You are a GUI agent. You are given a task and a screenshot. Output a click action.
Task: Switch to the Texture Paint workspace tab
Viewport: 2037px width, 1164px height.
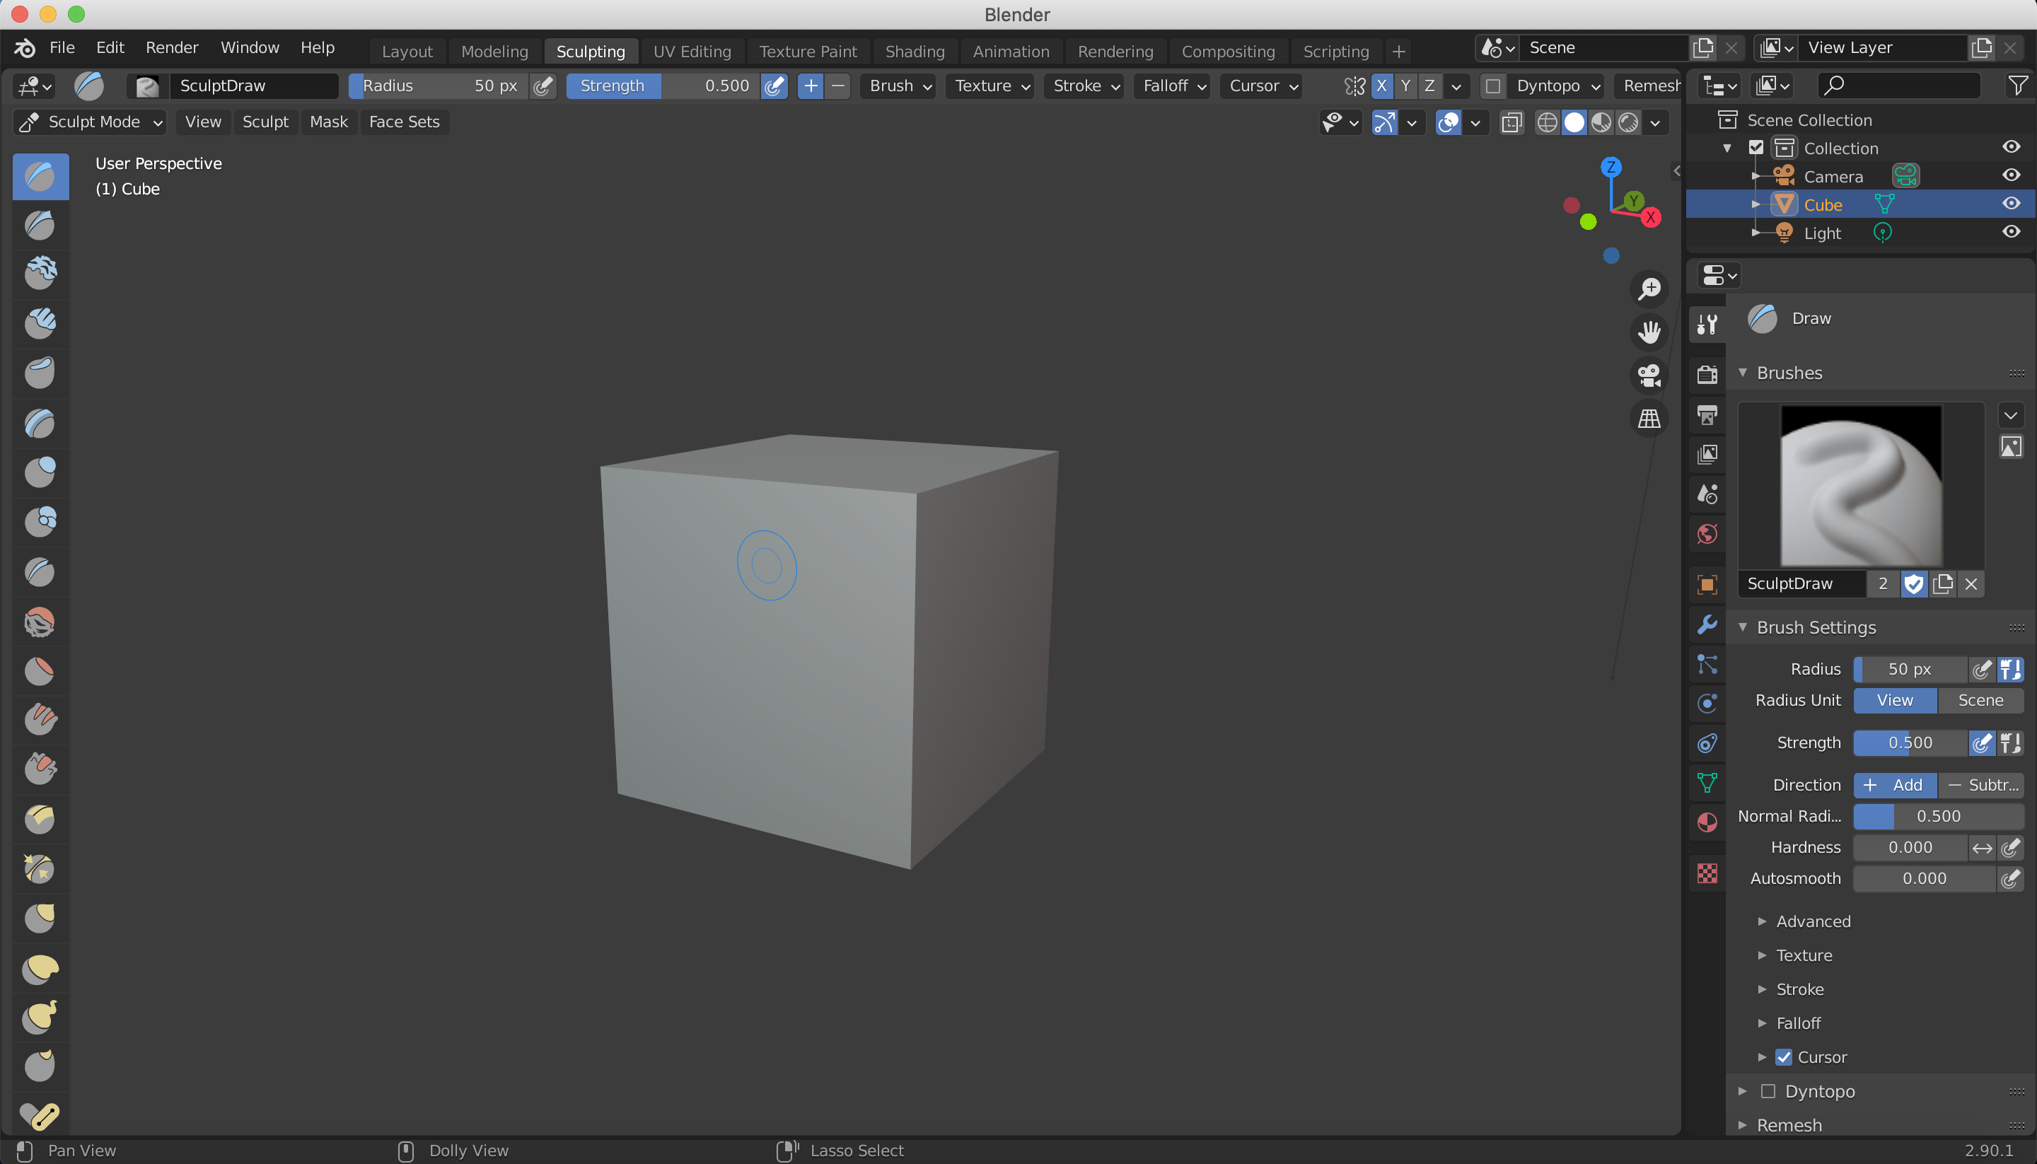tap(808, 51)
